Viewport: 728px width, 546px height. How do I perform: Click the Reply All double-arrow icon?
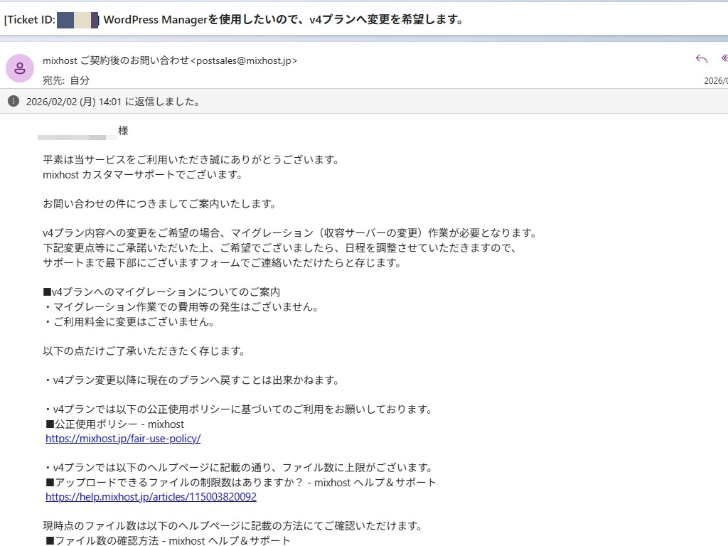724,60
